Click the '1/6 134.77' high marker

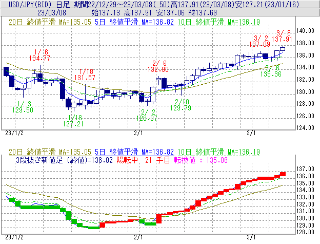39,55
